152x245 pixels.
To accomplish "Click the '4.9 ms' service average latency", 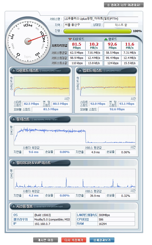I will [x=95, y=152].
